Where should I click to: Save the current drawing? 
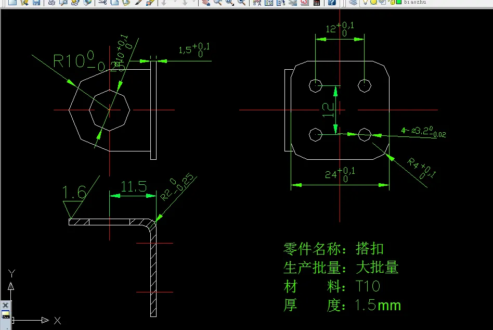click(36, 3)
